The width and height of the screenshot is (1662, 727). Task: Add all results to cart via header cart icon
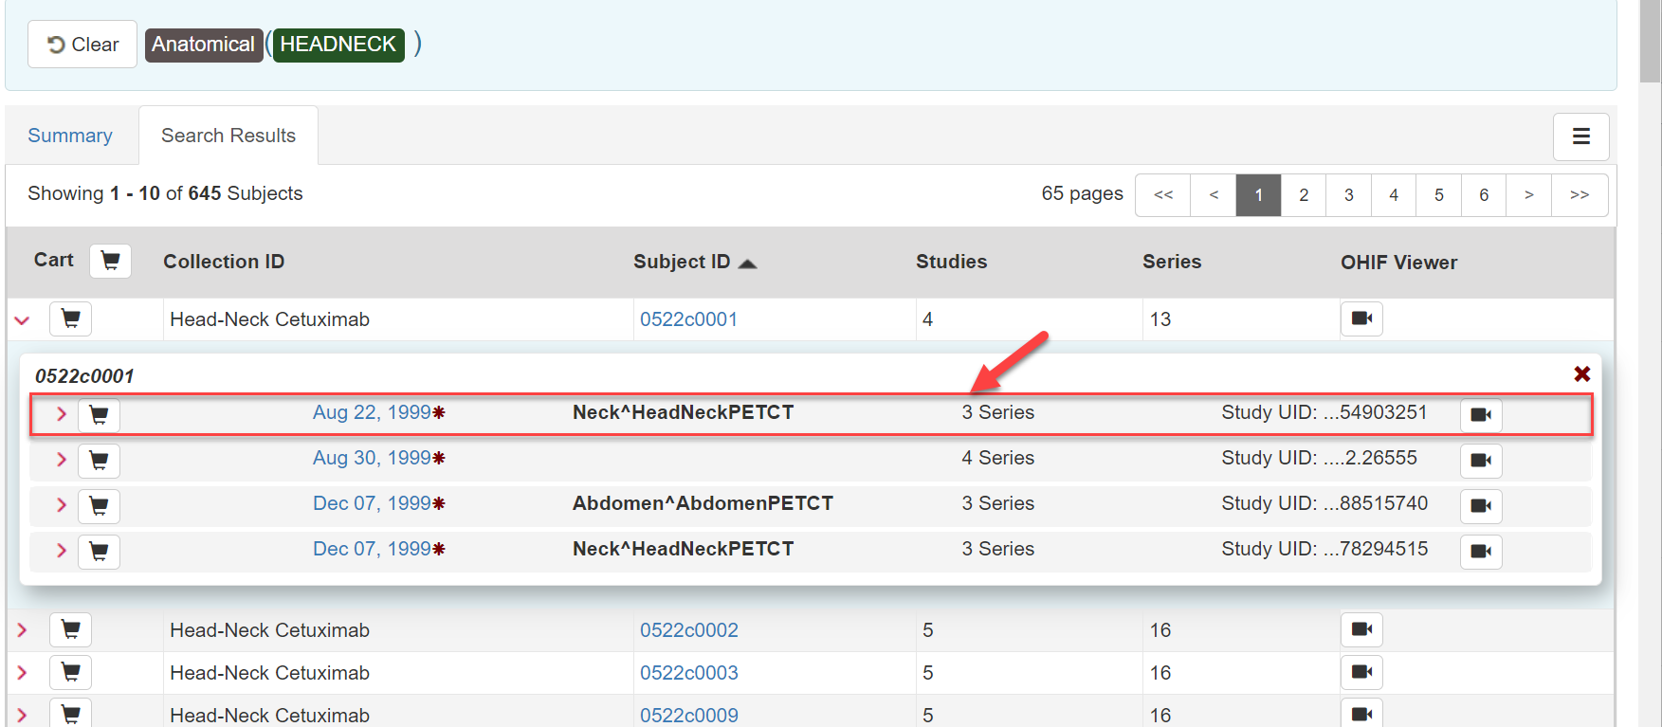coord(110,261)
